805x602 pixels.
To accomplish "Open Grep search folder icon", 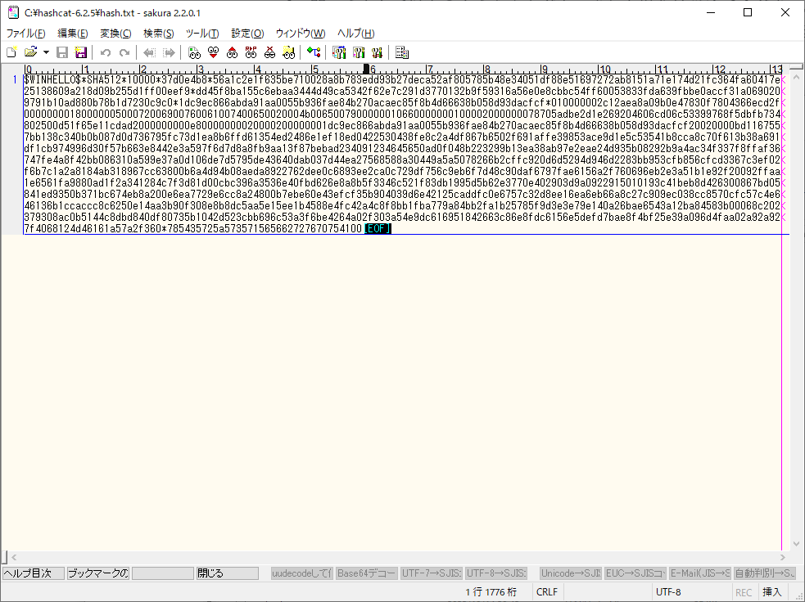I will pos(288,52).
